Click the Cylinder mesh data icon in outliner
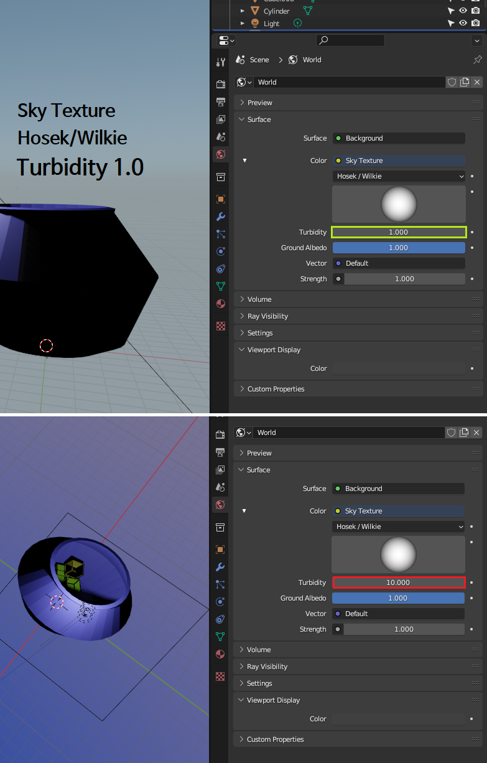 (x=307, y=11)
